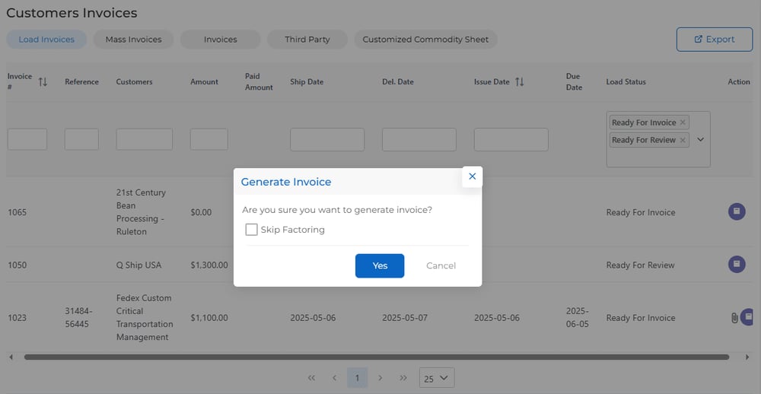This screenshot has width=761, height=394.
Task: Expand the Load Status filter dropdown
Action: pos(700,140)
